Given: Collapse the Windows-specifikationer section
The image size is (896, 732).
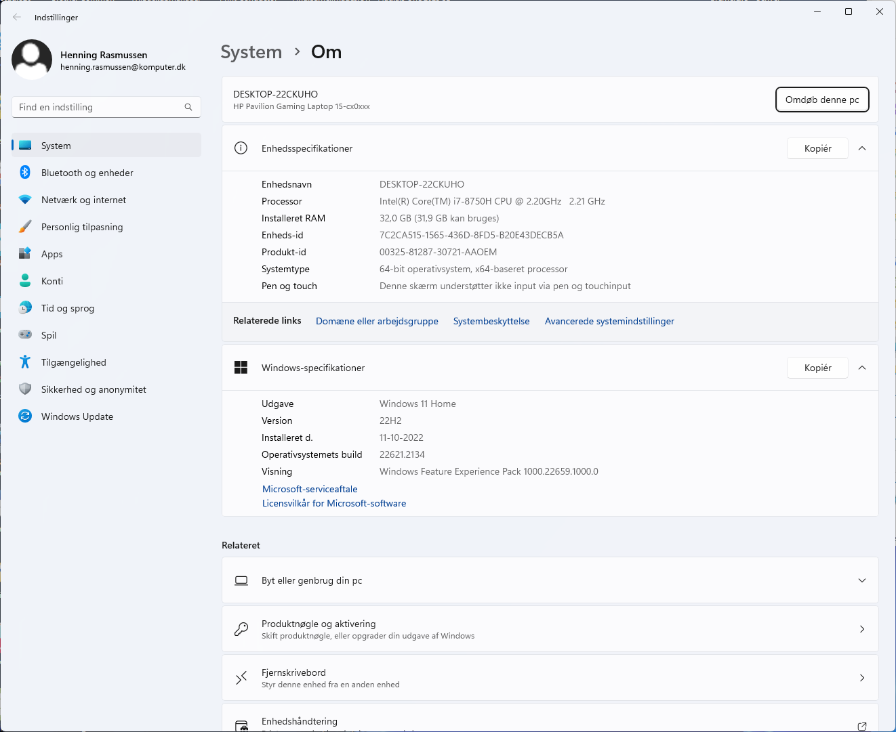Looking at the screenshot, I should [862, 368].
